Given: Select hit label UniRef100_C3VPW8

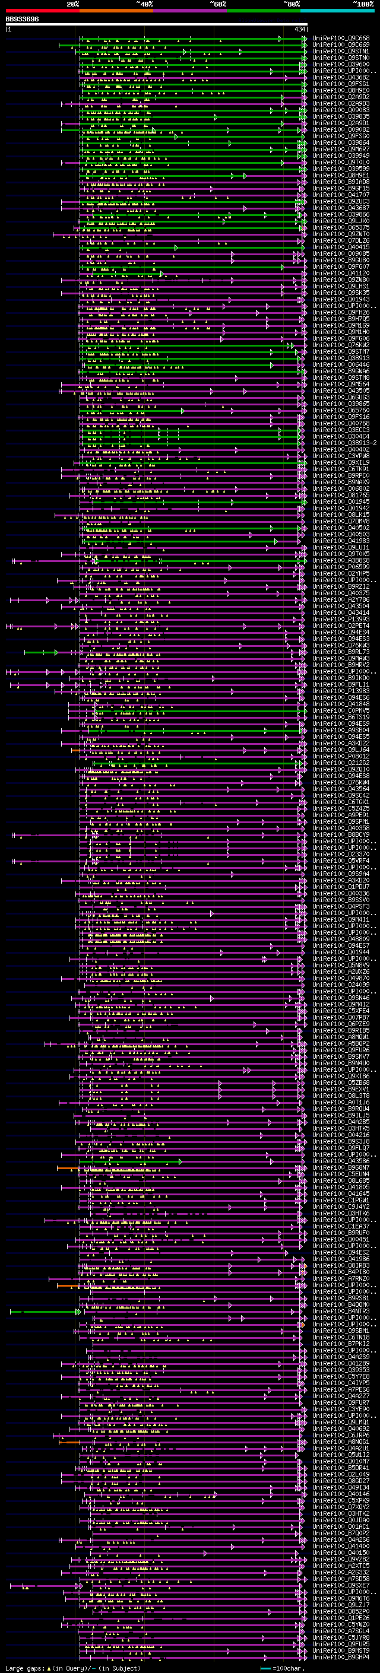Looking at the screenshot, I should (x=340, y=456).
